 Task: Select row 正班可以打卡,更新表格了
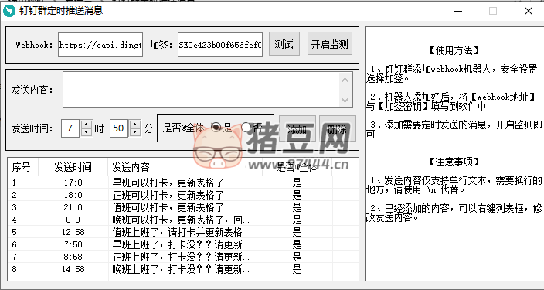183,195
